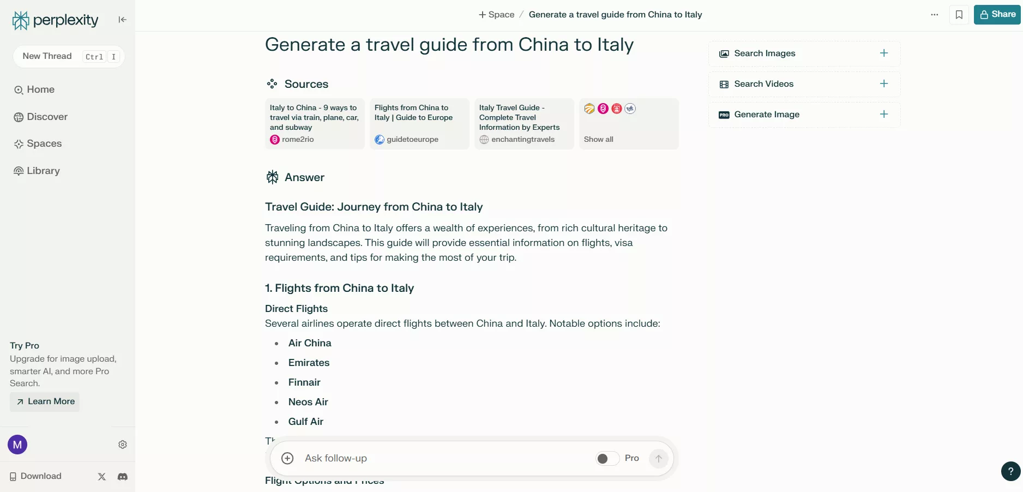Open the user profile avatar M
1023x492 pixels.
(17, 445)
